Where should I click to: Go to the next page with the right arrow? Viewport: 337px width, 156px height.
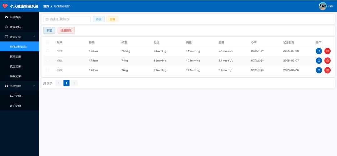74,83
